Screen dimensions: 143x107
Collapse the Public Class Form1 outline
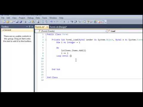tap(46, 34)
